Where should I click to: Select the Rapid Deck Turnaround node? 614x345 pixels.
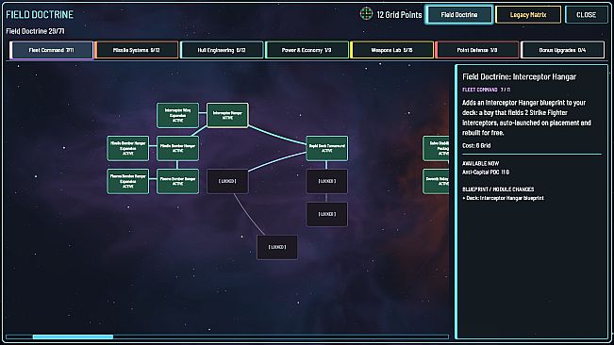[x=327, y=148]
